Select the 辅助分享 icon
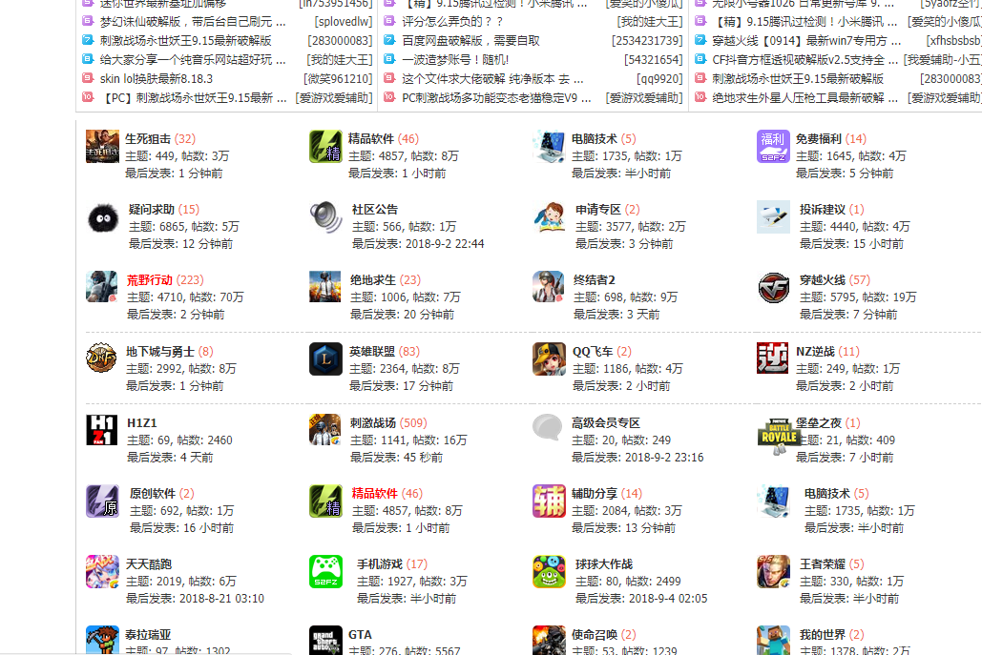The width and height of the screenshot is (982, 655). click(549, 501)
